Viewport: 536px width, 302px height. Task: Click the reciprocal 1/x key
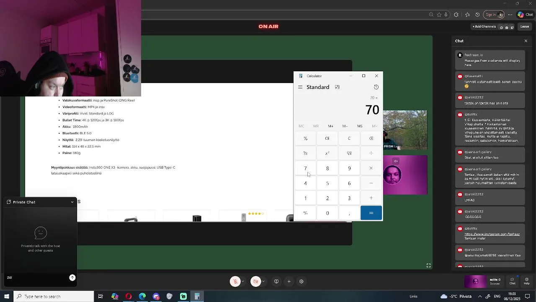click(305, 153)
